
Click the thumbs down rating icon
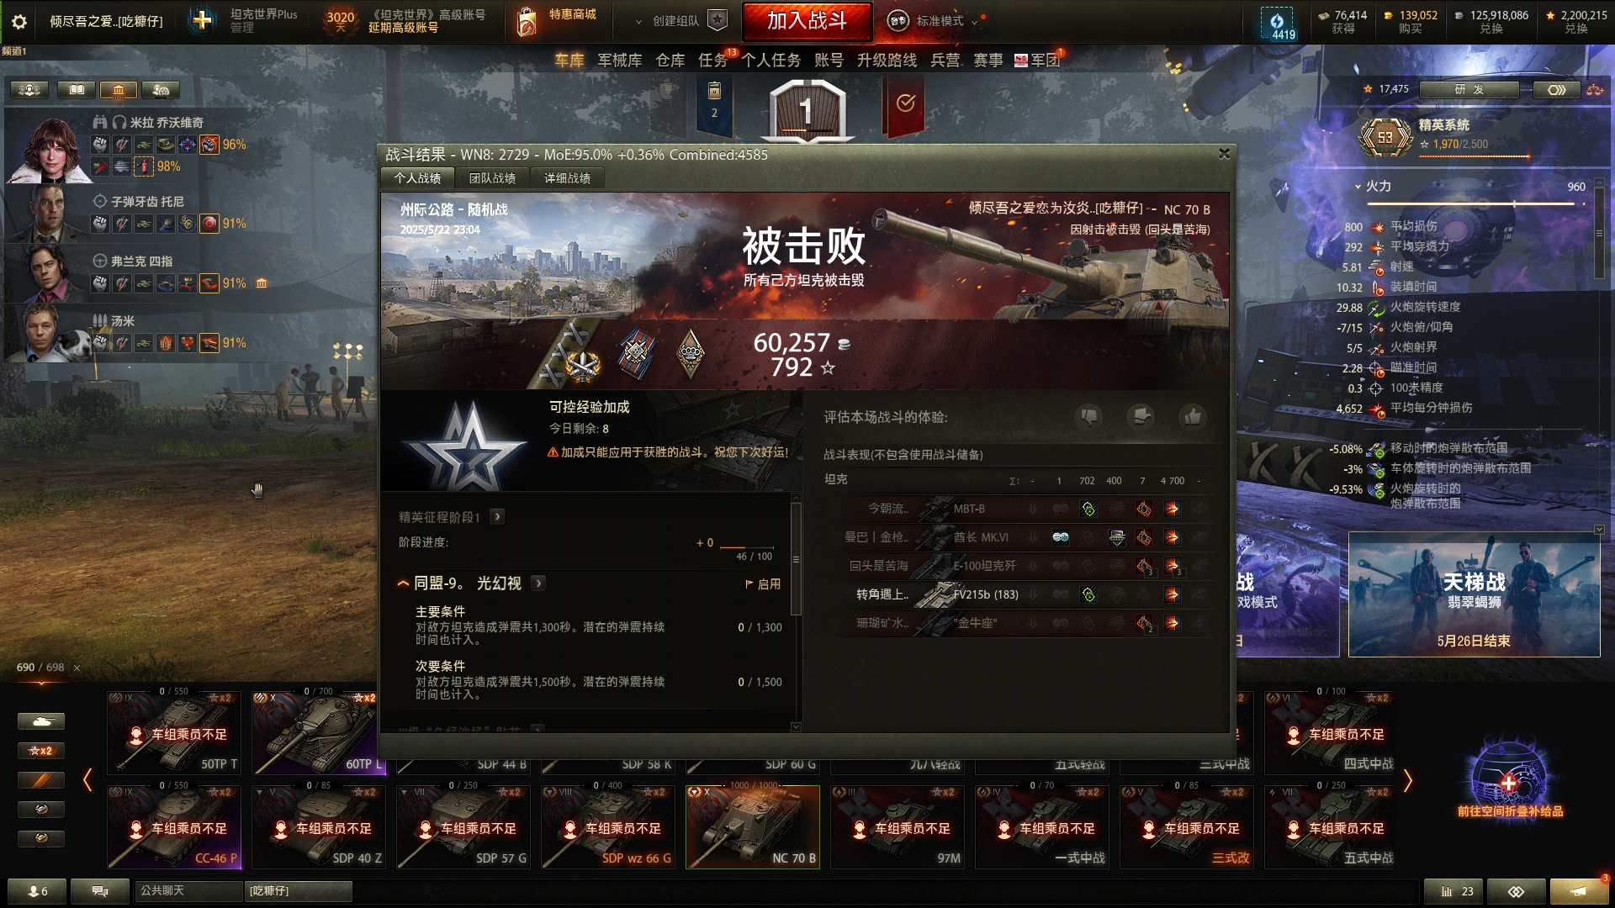[1089, 416]
